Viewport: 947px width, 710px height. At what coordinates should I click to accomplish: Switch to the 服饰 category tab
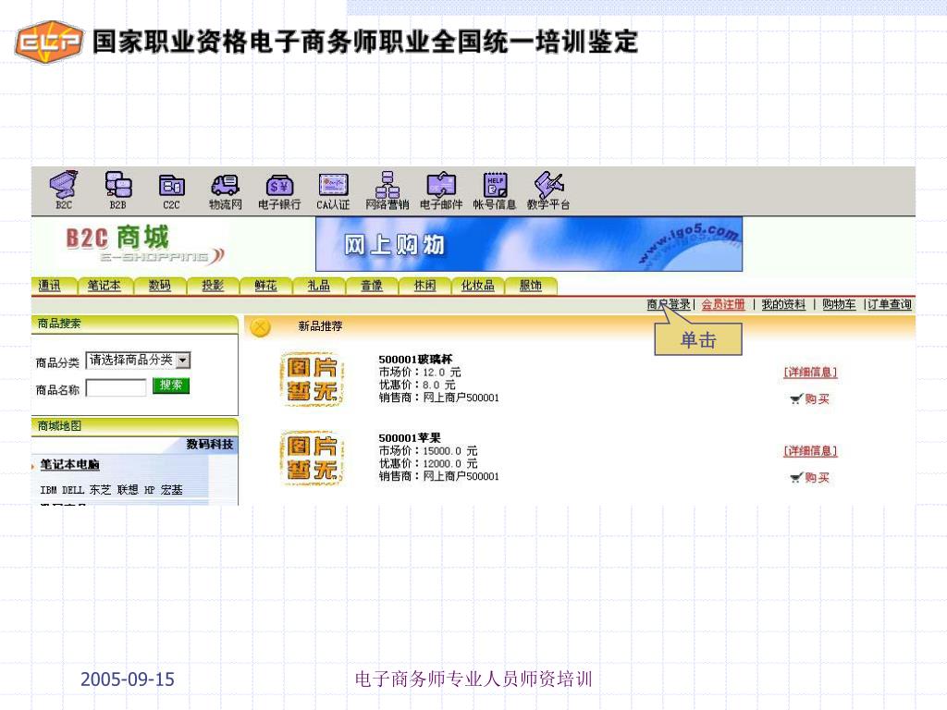pos(530,286)
